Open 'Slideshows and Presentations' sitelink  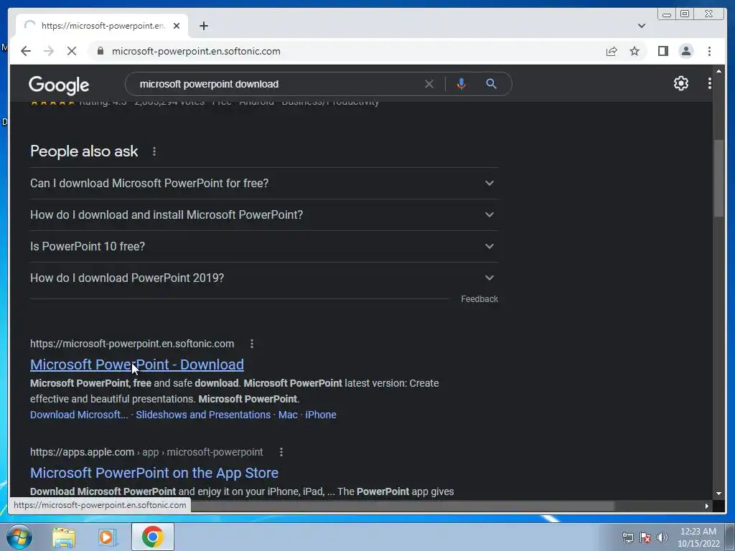(x=203, y=415)
